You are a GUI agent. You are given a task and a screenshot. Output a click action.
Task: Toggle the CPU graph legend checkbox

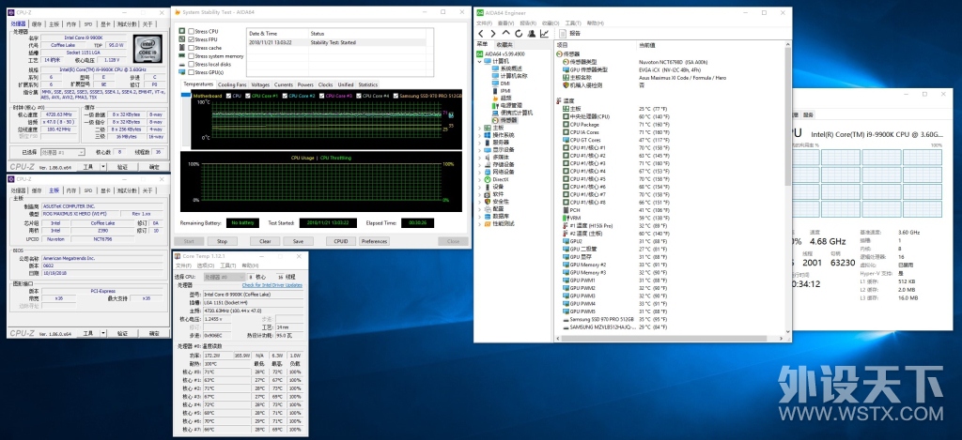tap(229, 97)
